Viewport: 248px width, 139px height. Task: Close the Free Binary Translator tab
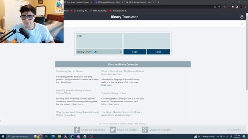91,2
